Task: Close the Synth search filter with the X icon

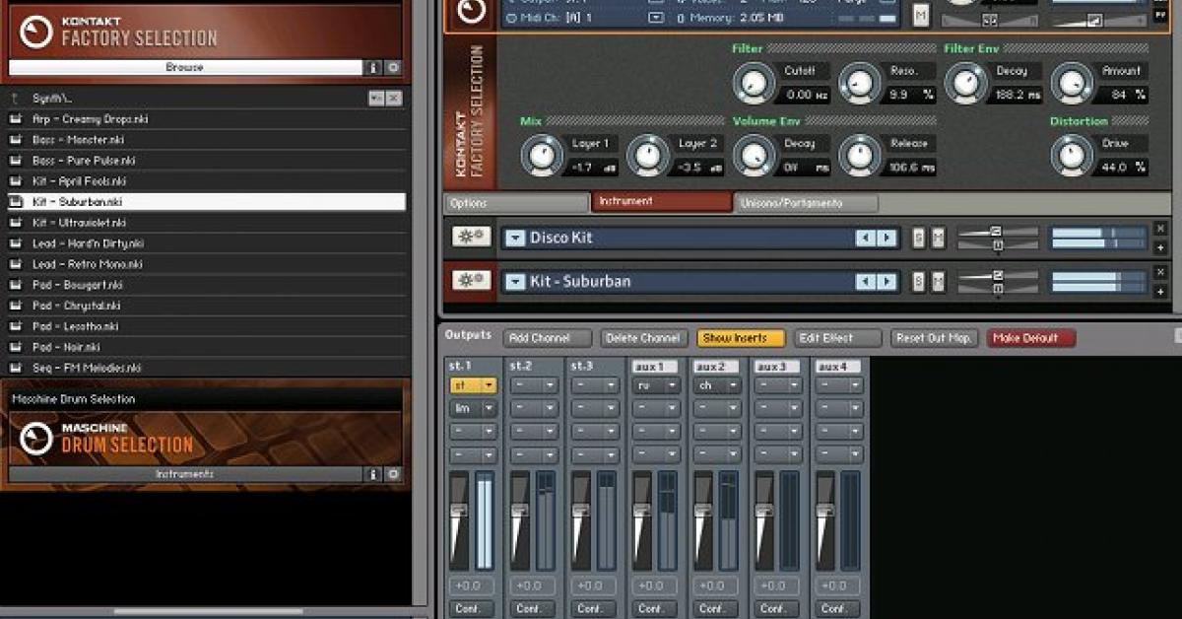Action: pos(393,99)
